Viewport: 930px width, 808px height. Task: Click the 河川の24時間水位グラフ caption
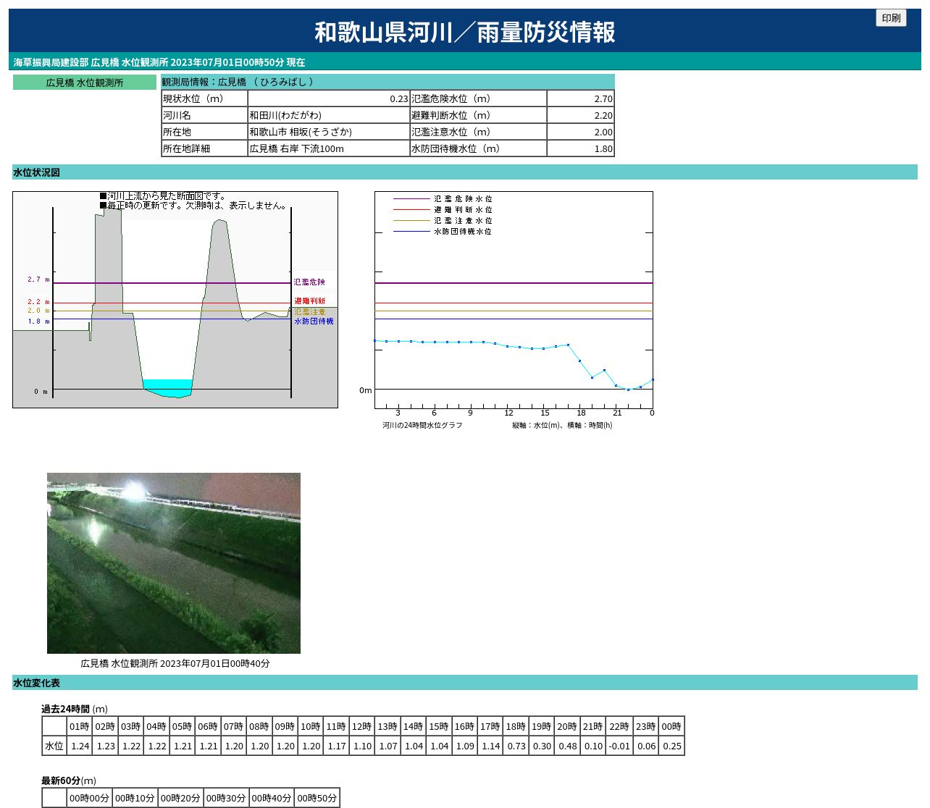[422, 425]
